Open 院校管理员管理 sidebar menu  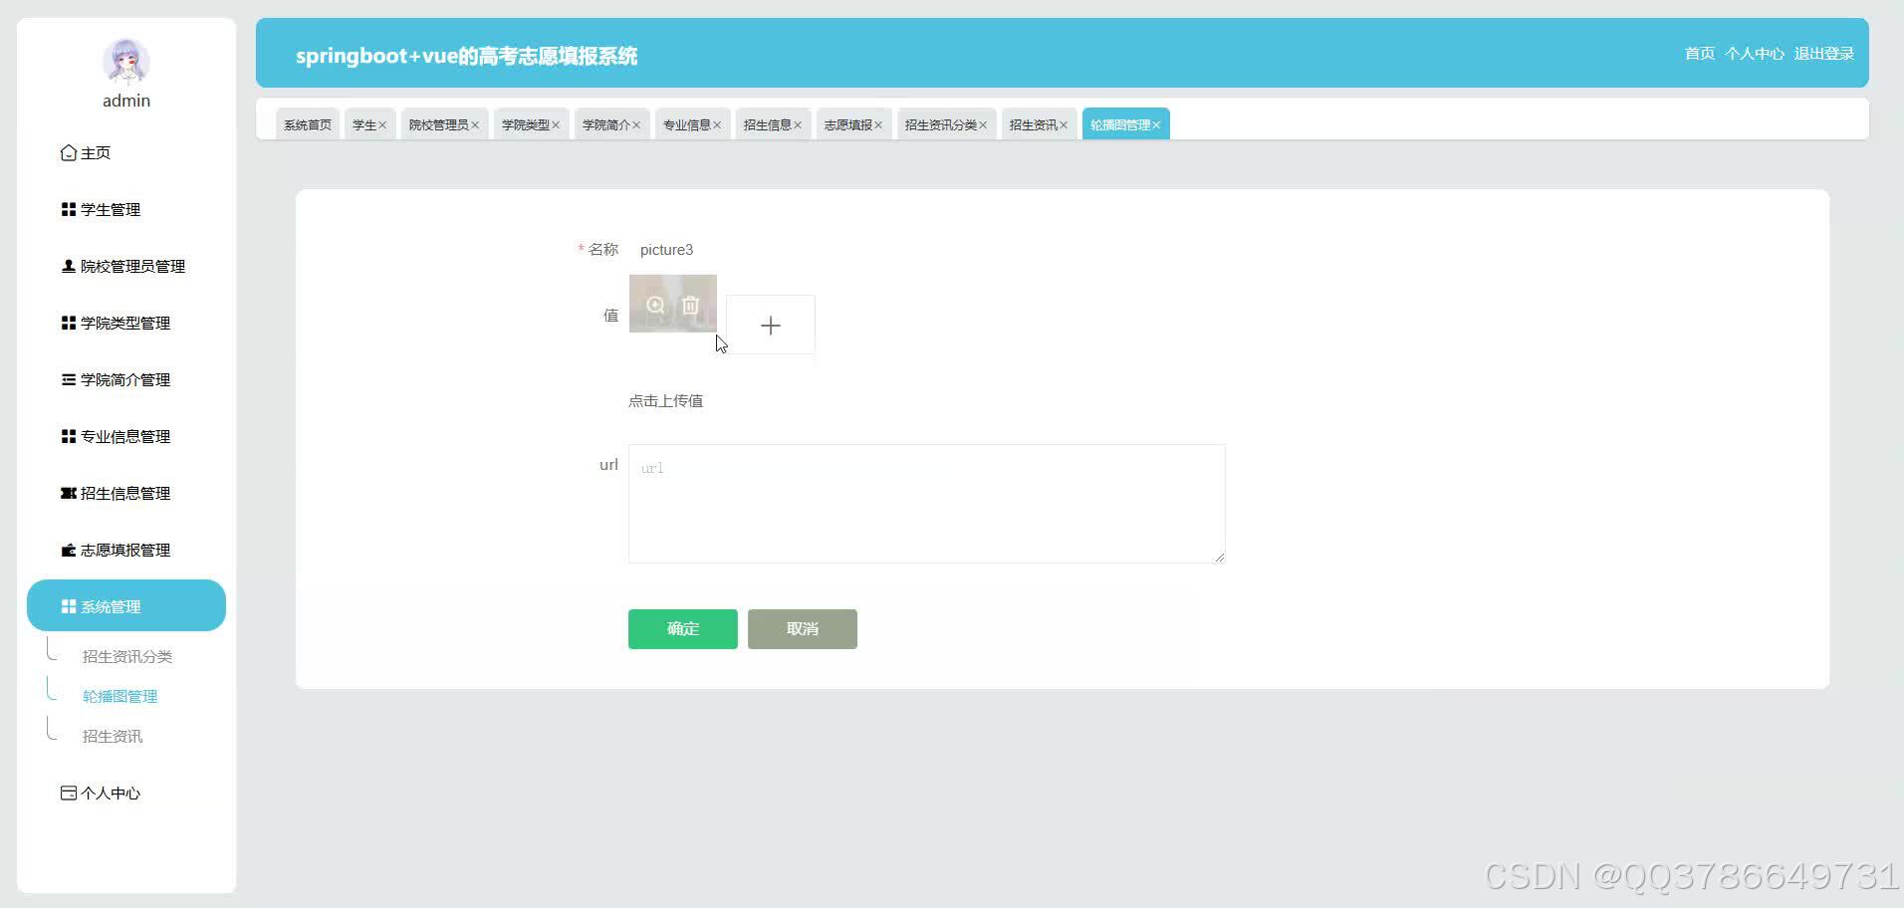pos(126,266)
